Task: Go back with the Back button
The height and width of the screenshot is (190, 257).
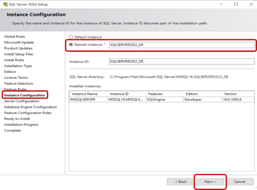Action: (180, 182)
